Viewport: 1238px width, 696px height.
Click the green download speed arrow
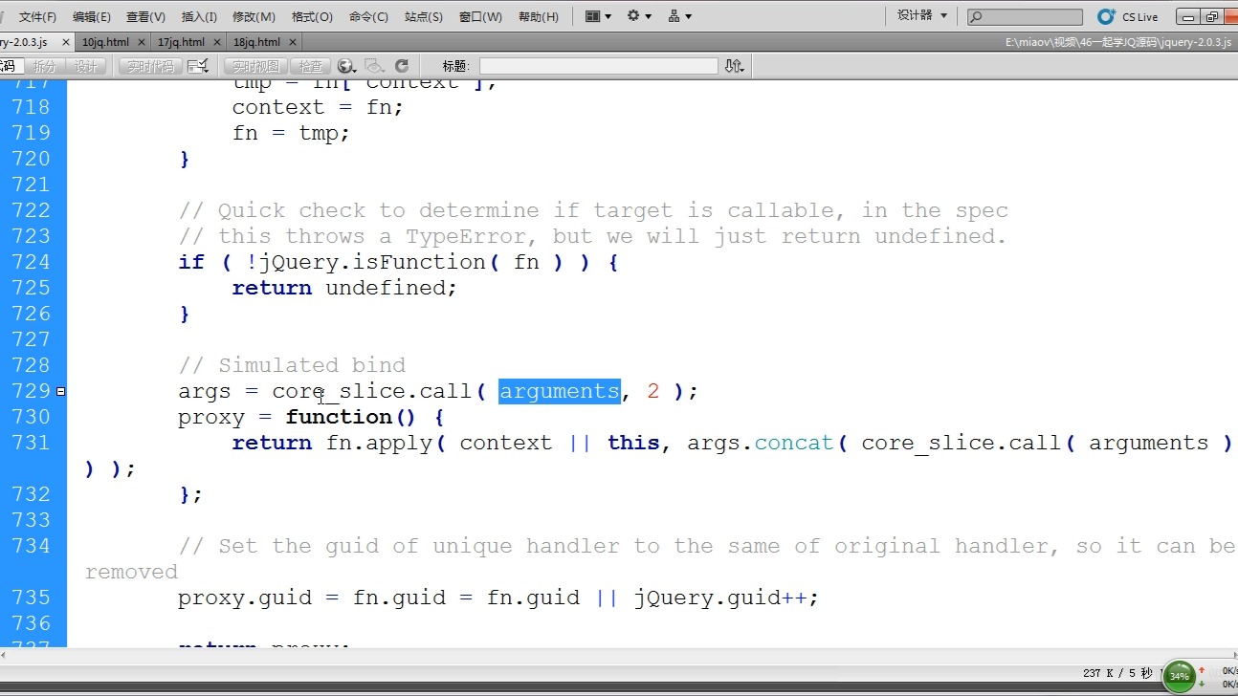tap(1203, 685)
